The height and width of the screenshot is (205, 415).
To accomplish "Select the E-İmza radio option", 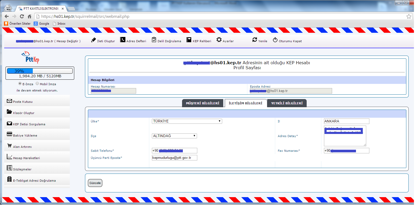I will [x=20, y=84].
